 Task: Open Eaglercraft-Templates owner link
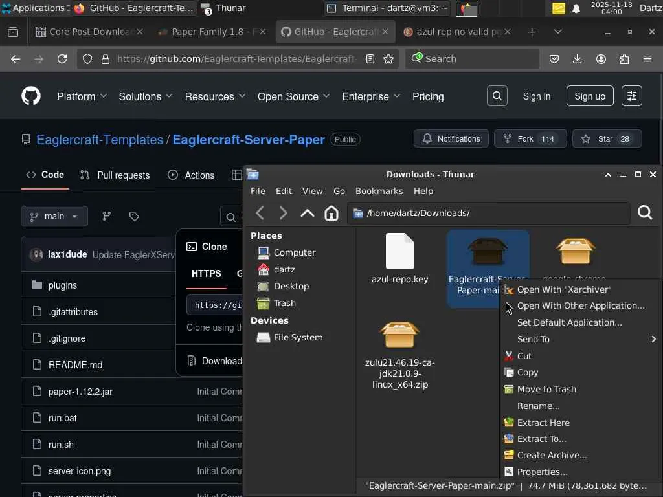tap(100, 140)
